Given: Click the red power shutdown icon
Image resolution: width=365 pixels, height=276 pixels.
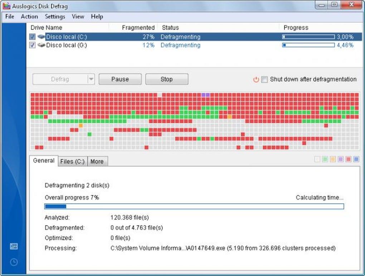Looking at the screenshot, I should pos(256,79).
